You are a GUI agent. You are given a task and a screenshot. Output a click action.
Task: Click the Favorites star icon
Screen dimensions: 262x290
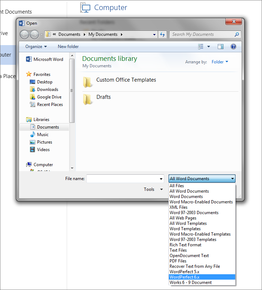pyautogui.click(x=29, y=74)
